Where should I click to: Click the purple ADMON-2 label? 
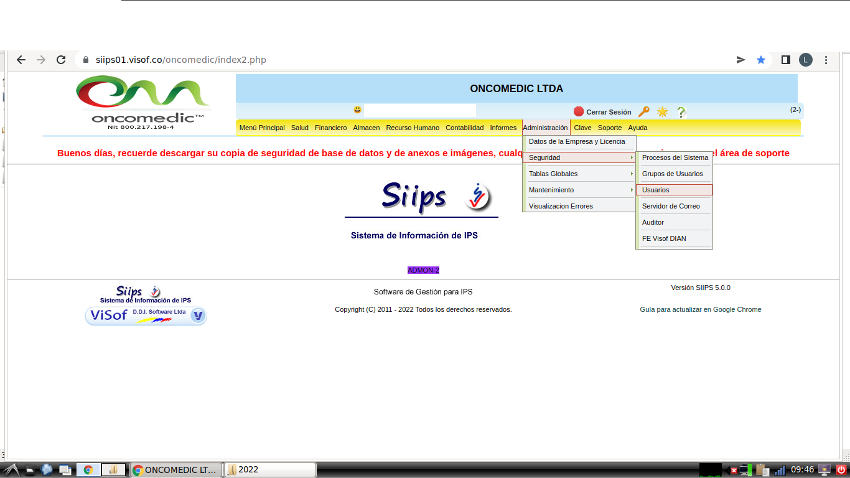click(x=423, y=270)
